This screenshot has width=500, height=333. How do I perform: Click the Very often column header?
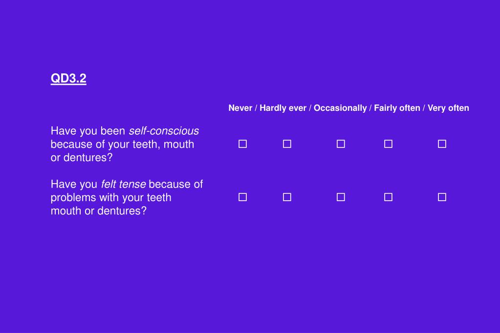click(448, 108)
